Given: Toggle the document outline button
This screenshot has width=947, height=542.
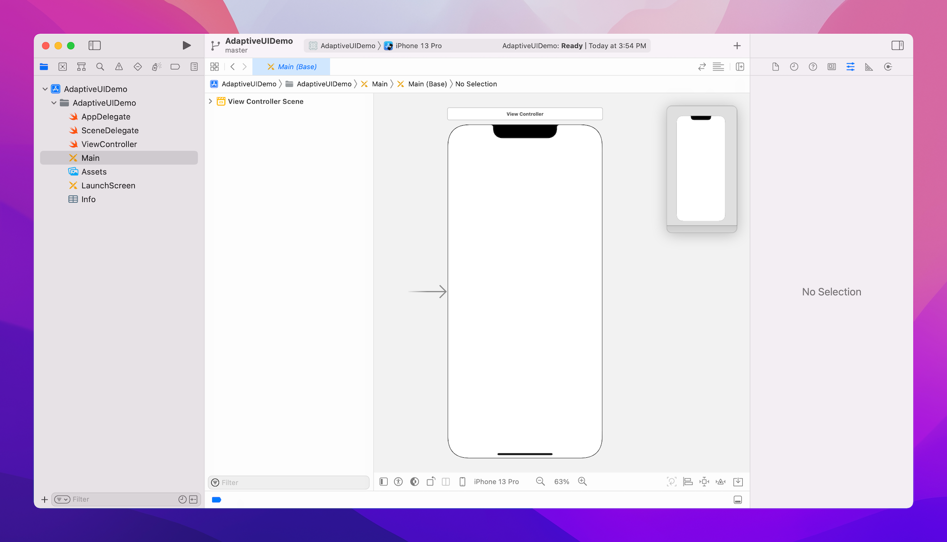Looking at the screenshot, I should (384, 481).
